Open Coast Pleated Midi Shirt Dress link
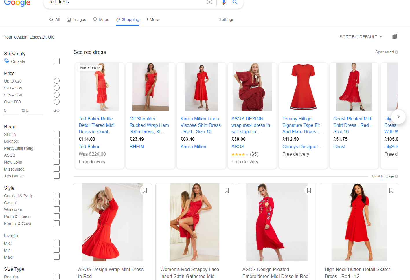Image resolution: width=410 pixels, height=280 pixels. click(353, 125)
